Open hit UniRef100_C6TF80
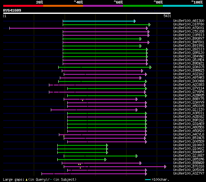The width and height of the screenshot is (206, 182). pyautogui.click(x=189, y=24)
